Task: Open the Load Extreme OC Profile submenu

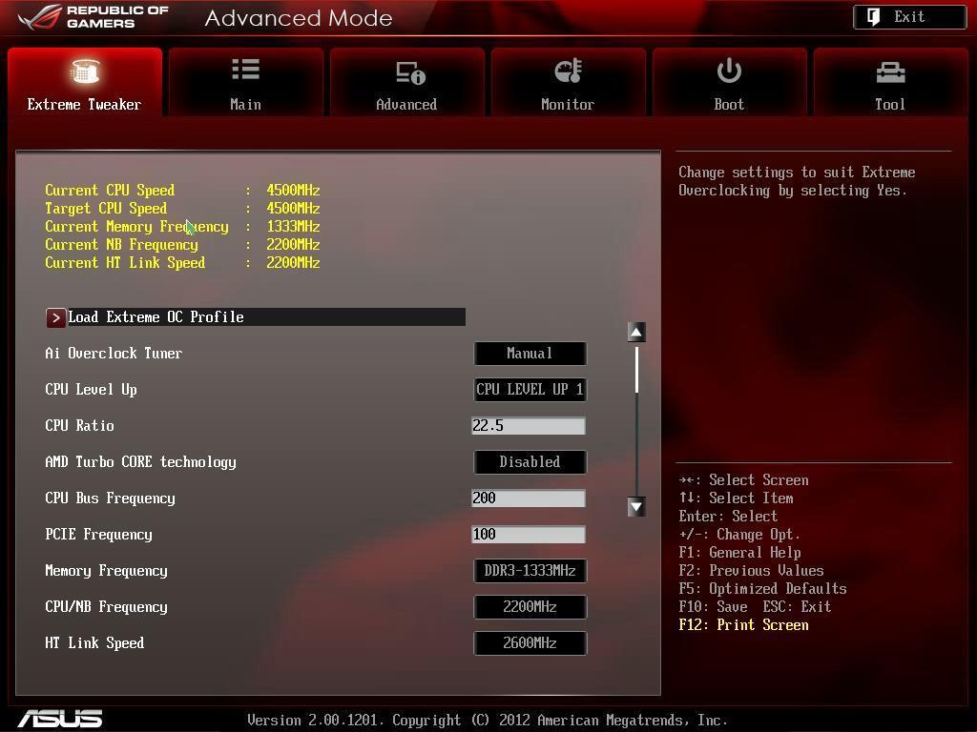Action: coord(256,316)
